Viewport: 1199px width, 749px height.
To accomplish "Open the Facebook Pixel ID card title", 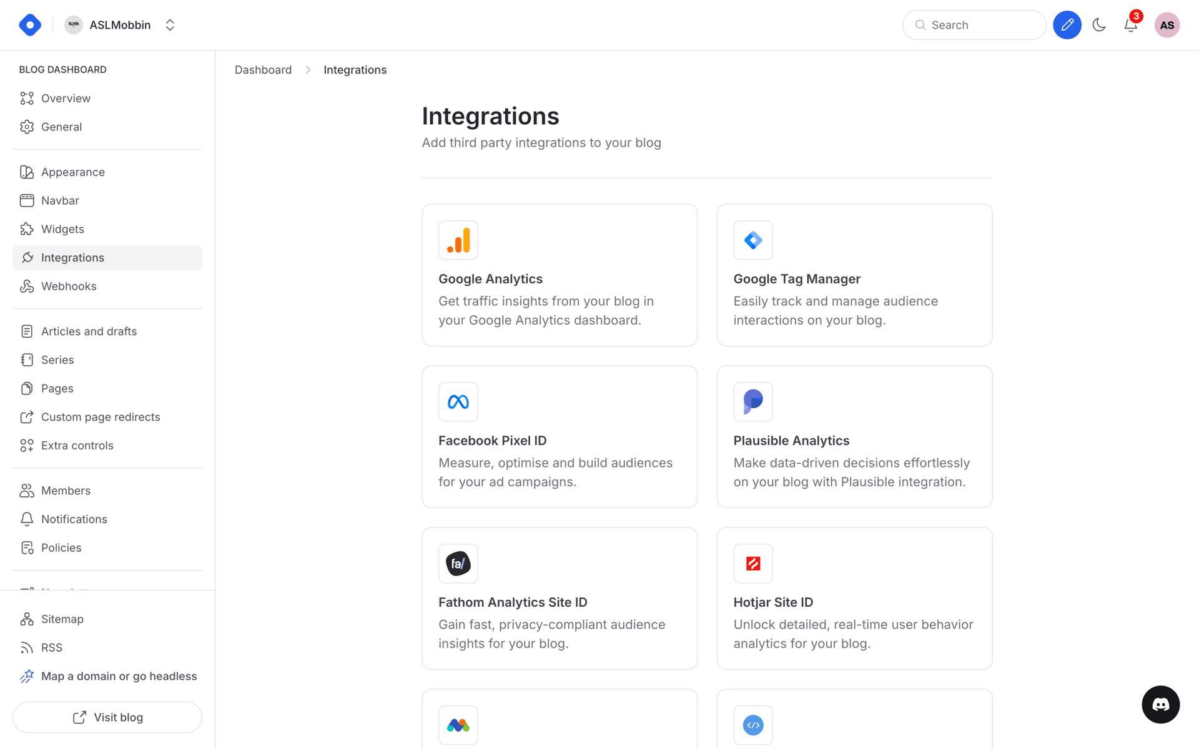I will click(x=493, y=441).
